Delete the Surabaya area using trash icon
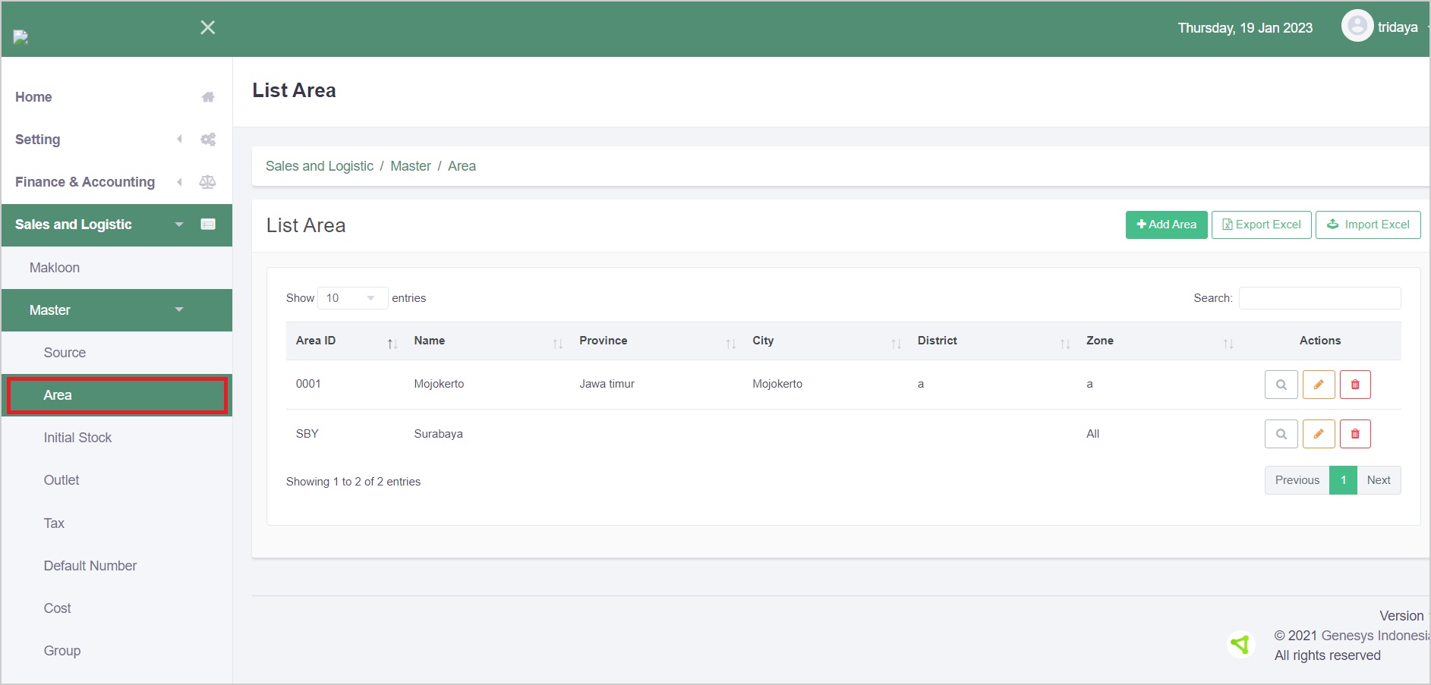Screen dimensions: 1431x685 (1355, 434)
